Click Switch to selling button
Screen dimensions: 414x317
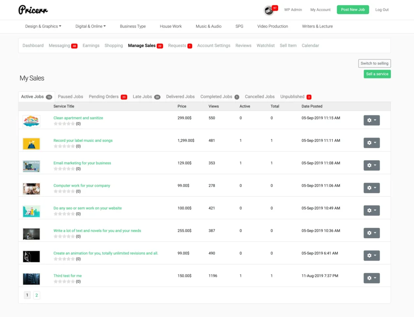click(374, 63)
